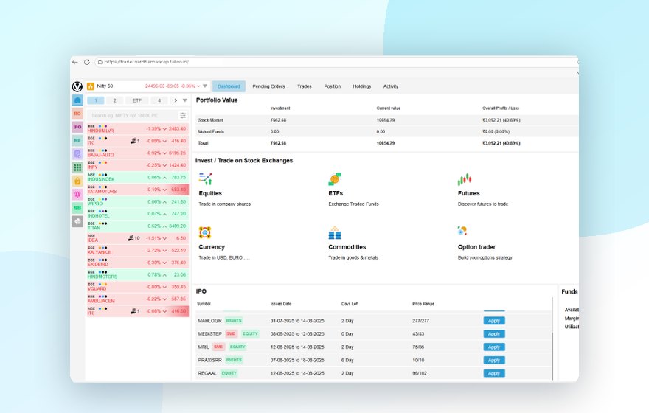649x413 pixels.
Task: Open the BO sidebar icon
Action: coord(77,114)
